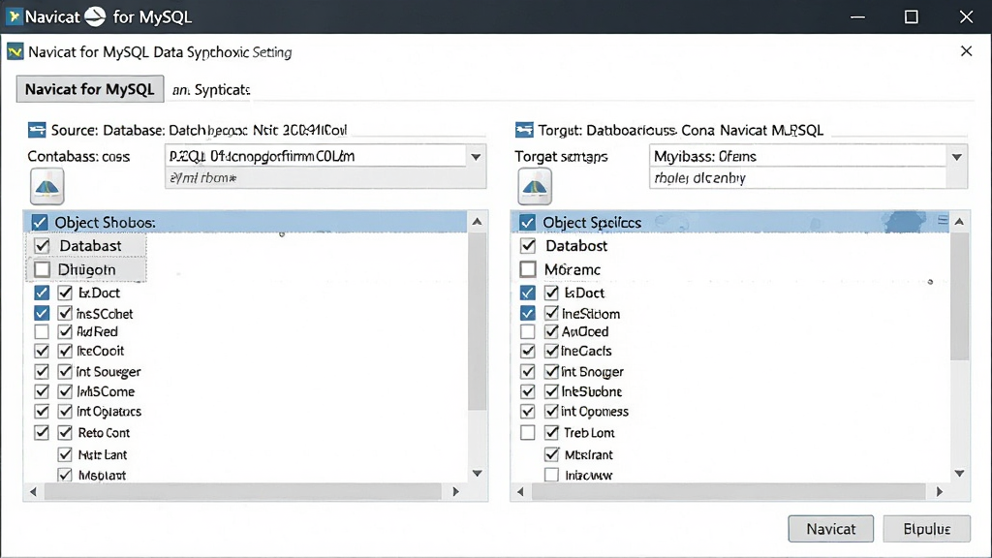
Task: Select the Int Opiatocs row in source list
Action: (x=108, y=412)
